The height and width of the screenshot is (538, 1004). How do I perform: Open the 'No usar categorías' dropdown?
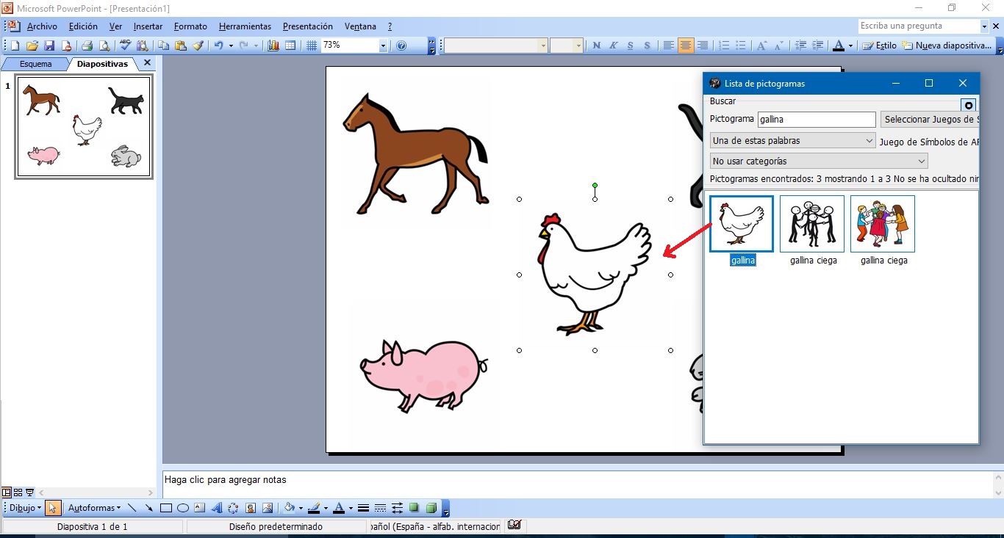(x=922, y=160)
